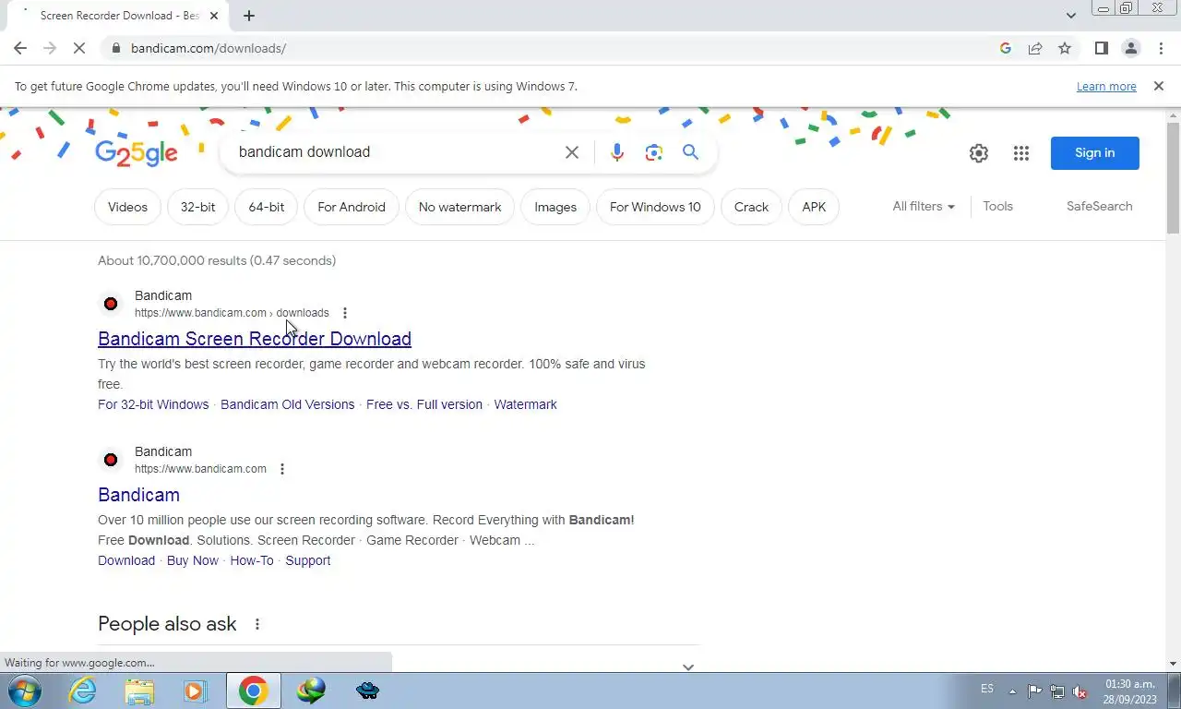Select the For Android filter chip
This screenshot has height=709, width=1181.
352,207
